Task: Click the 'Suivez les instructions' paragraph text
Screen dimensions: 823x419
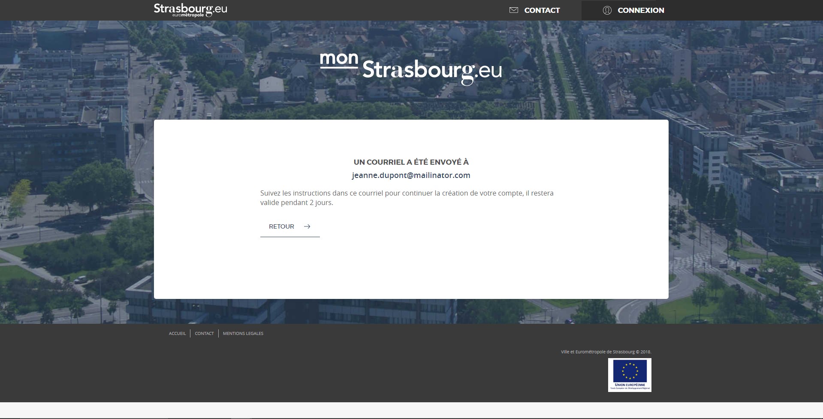Action: (x=407, y=198)
